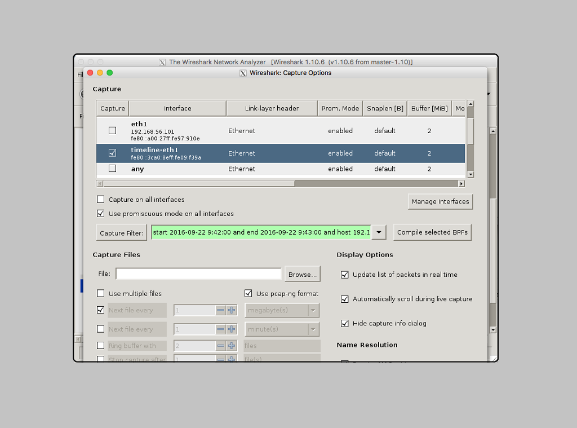This screenshot has width=577, height=428.
Task: Click 'any' row Buffer value 2
Action: tap(429, 169)
